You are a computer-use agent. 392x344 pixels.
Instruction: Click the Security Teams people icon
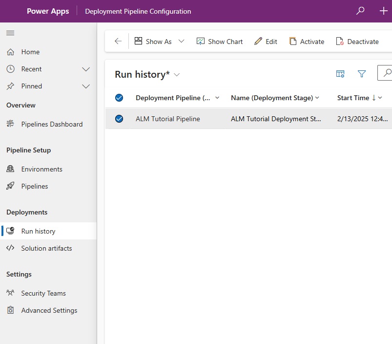(10, 293)
